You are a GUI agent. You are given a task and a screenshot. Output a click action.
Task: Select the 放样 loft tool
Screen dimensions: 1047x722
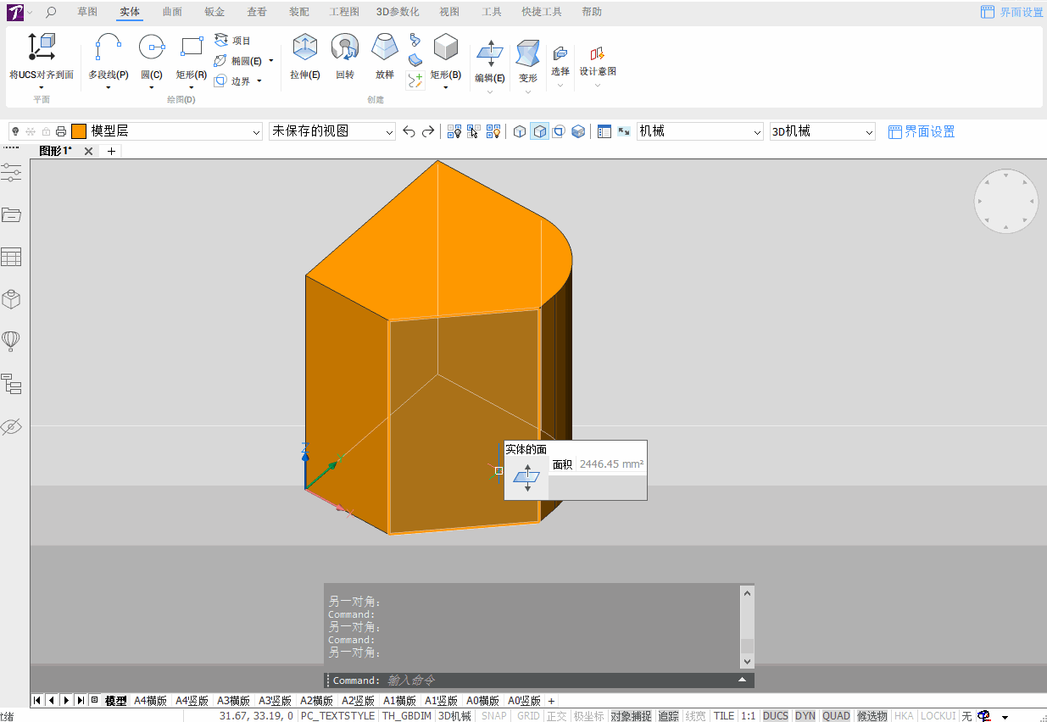385,57
